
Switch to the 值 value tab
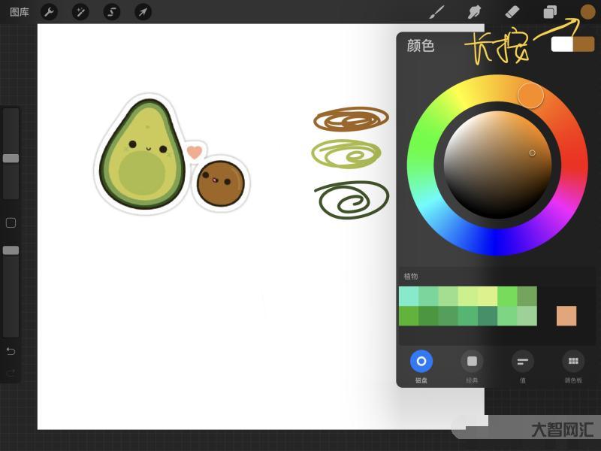522,362
